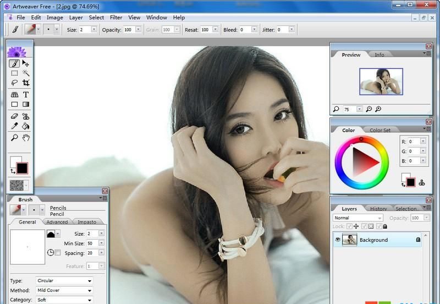Select the Crop tool

click(26, 83)
